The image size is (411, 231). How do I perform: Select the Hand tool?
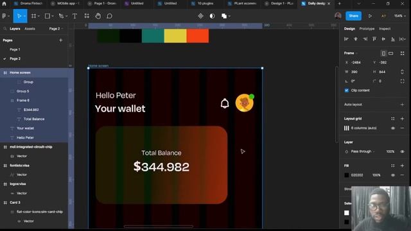tap(98, 16)
